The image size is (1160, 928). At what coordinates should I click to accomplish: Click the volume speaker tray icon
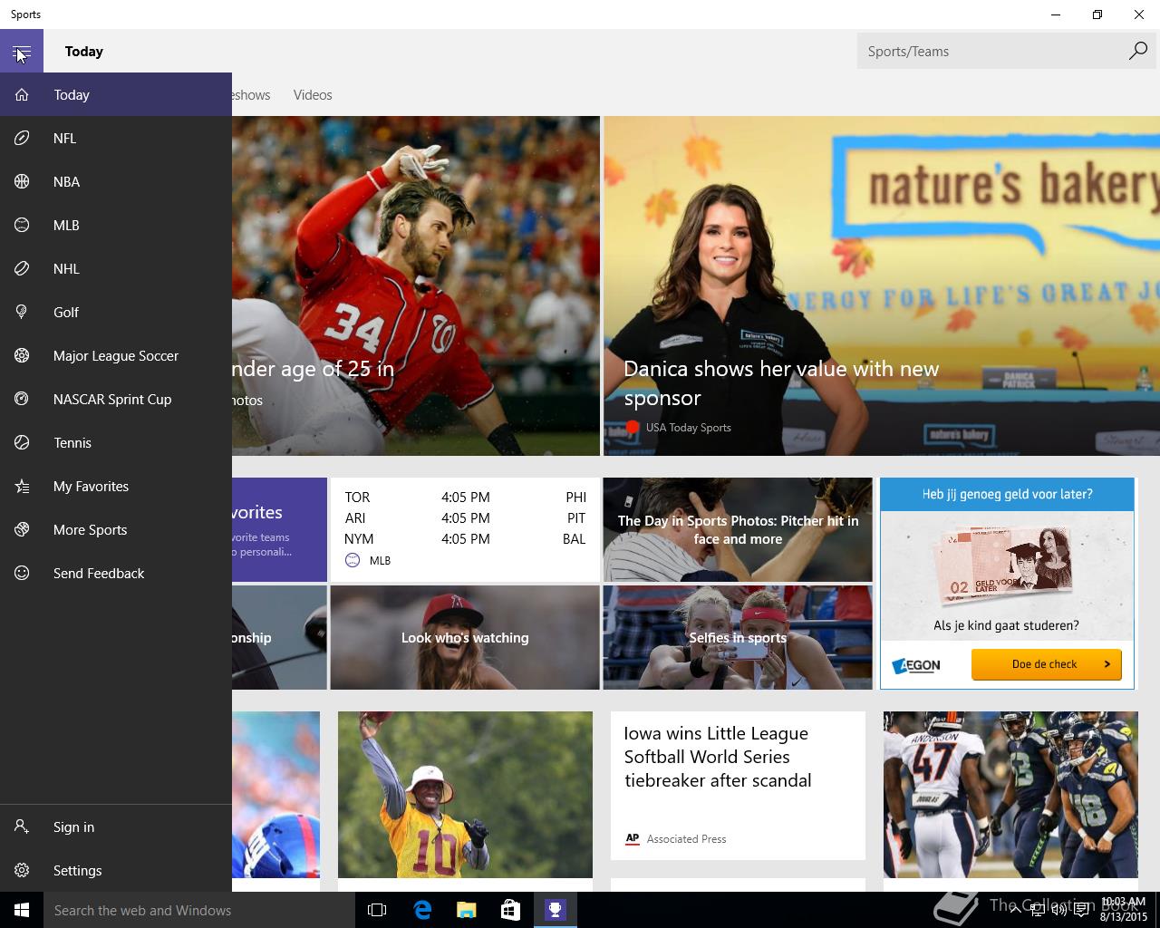point(1058,910)
